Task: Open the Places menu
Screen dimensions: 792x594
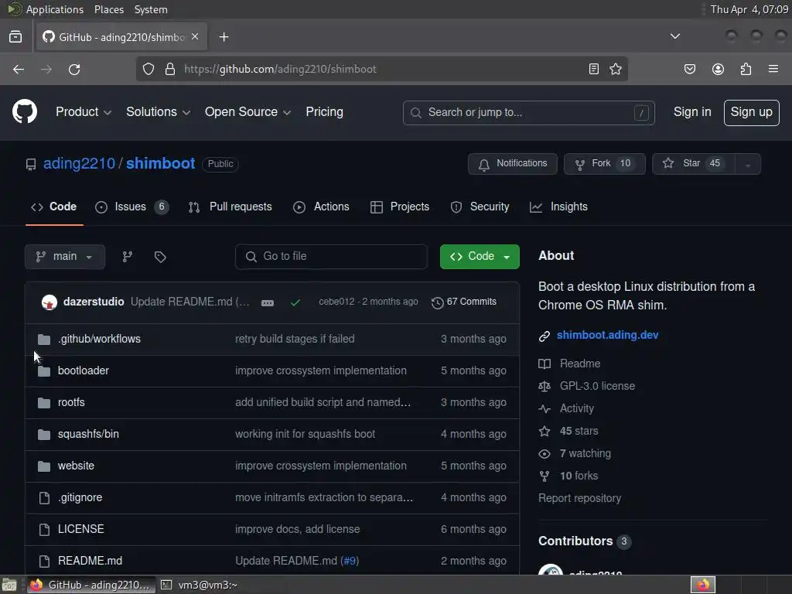Action: click(108, 9)
